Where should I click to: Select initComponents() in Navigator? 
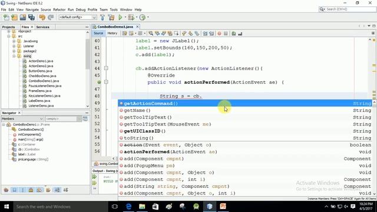point(29,135)
